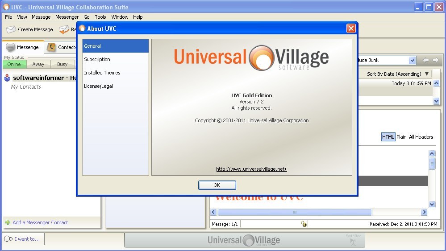Click the Messenger tab speech bubble icon
The width and height of the screenshot is (446, 251).
pos(10,47)
